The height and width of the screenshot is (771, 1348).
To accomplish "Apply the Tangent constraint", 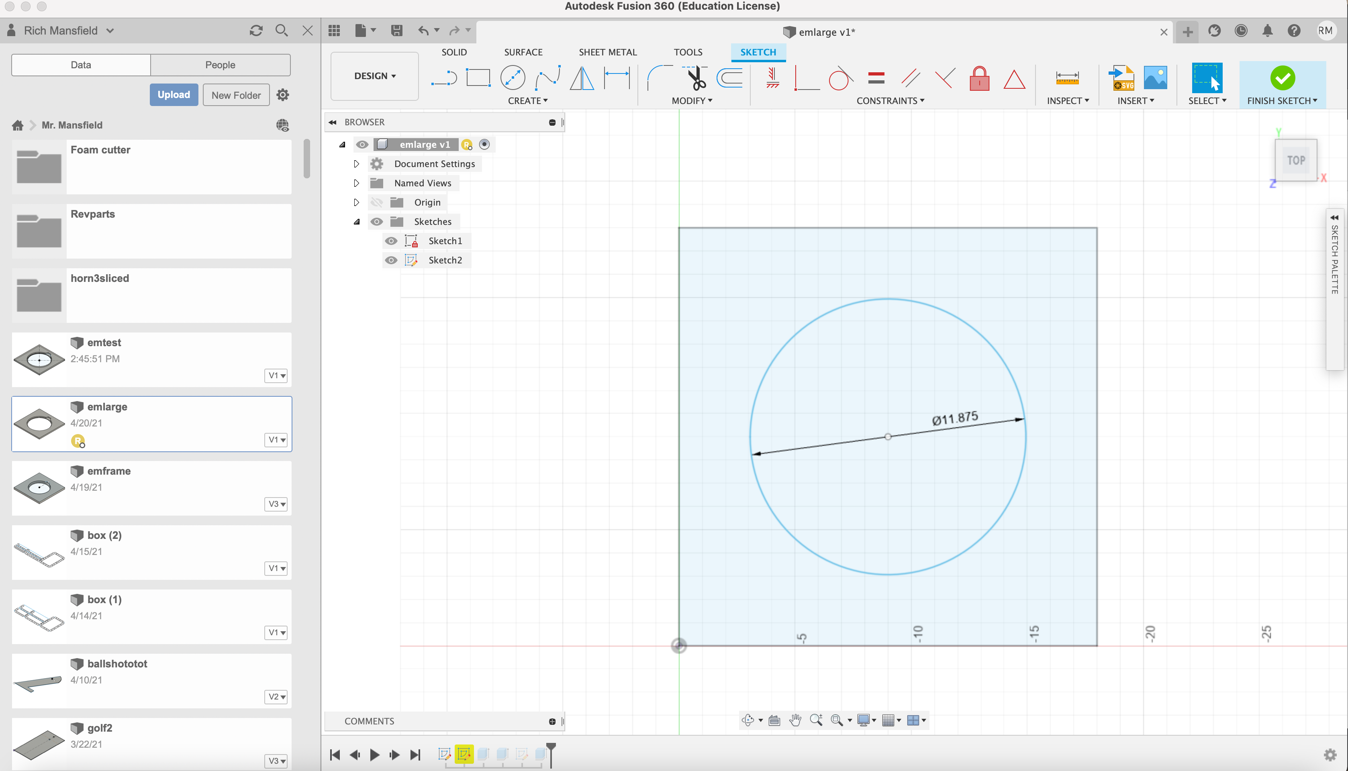I will 841,78.
